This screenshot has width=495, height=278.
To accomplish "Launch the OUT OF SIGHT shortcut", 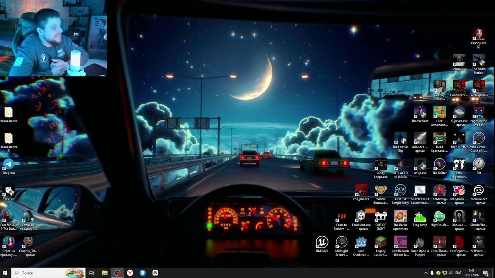I will 381,220.
